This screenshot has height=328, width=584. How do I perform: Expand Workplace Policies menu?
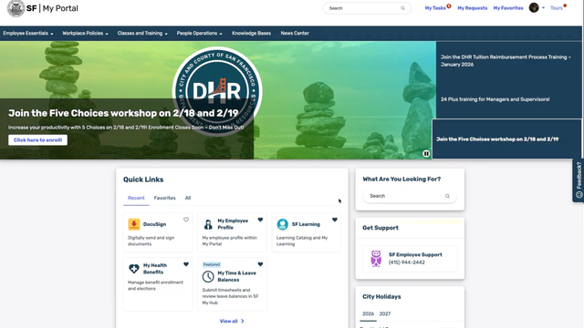click(85, 33)
